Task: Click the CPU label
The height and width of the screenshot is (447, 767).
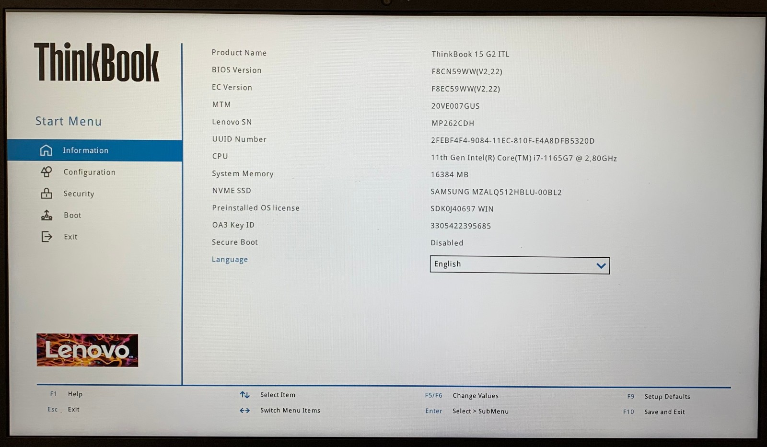Action: [x=220, y=156]
